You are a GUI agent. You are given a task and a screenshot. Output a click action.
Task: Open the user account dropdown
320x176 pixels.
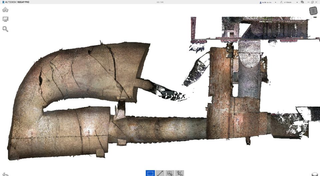[268, 2]
